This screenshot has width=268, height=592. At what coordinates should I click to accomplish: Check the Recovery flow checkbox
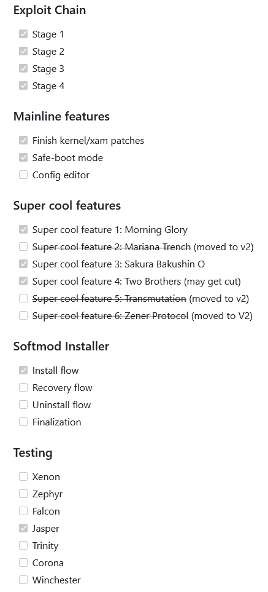point(23,387)
